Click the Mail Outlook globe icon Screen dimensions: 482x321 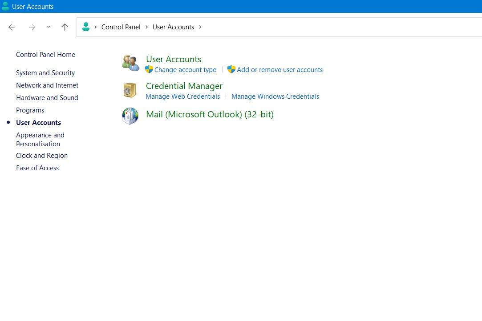(x=130, y=116)
